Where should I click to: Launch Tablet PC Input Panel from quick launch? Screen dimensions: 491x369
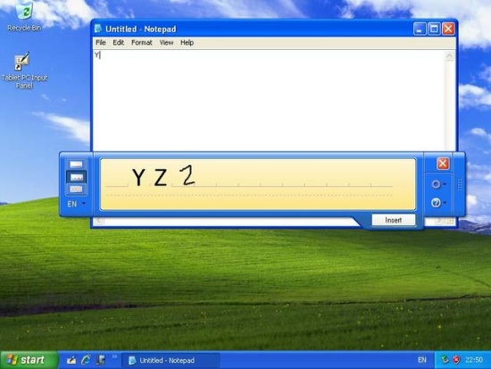pos(71,360)
